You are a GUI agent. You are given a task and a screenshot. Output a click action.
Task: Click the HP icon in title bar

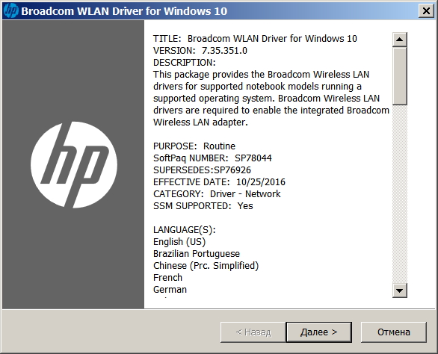11,11
